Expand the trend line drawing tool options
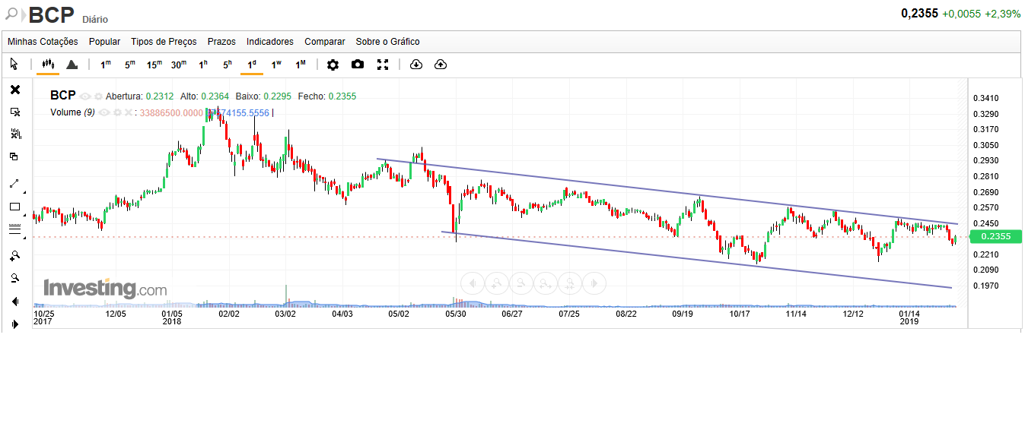This screenshot has height=439, width=1025. 25,192
